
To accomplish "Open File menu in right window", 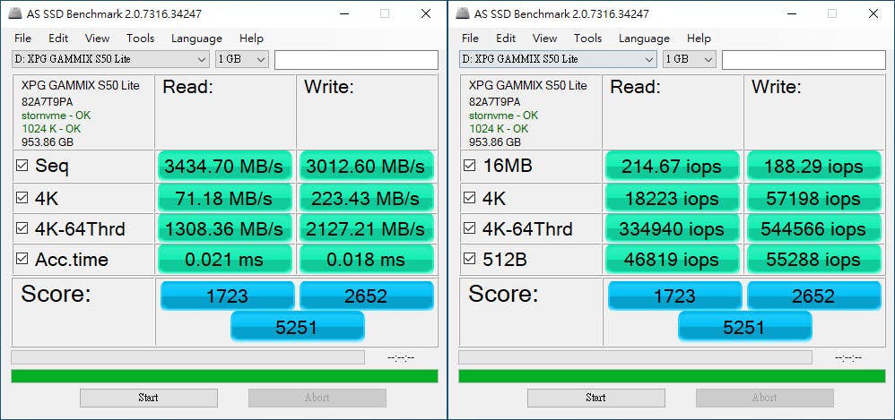I will pos(470,39).
